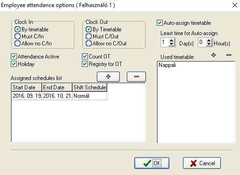The width and height of the screenshot is (240, 175).
Task: Decrease Hour(s) value with down arrow
Action: point(209,44)
